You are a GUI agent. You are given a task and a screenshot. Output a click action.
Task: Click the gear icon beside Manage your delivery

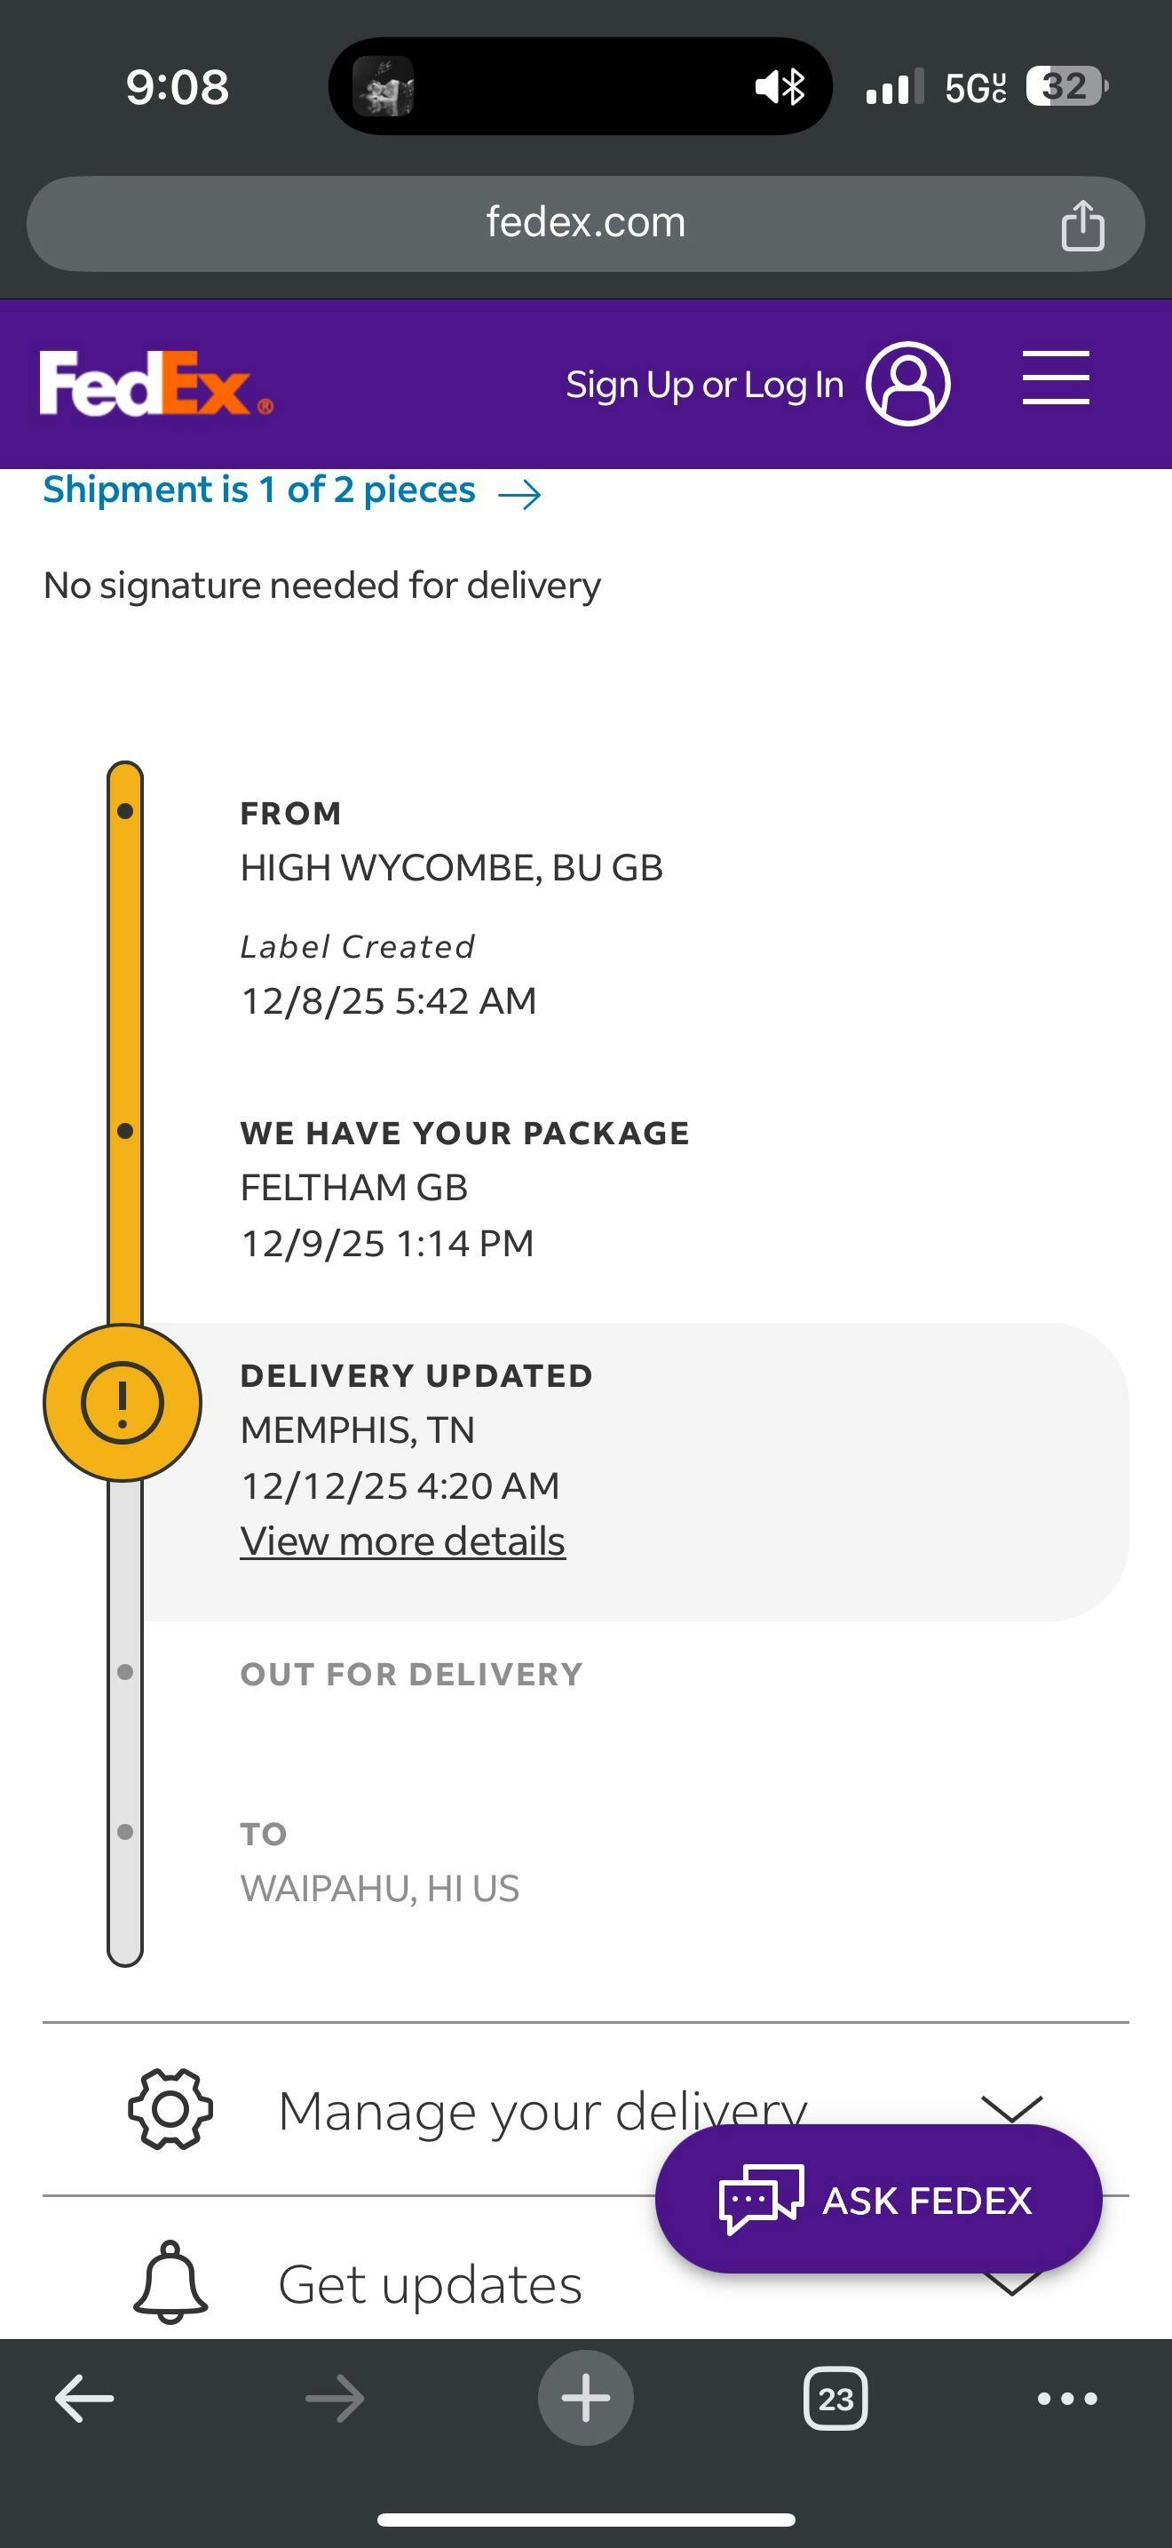click(x=170, y=2109)
